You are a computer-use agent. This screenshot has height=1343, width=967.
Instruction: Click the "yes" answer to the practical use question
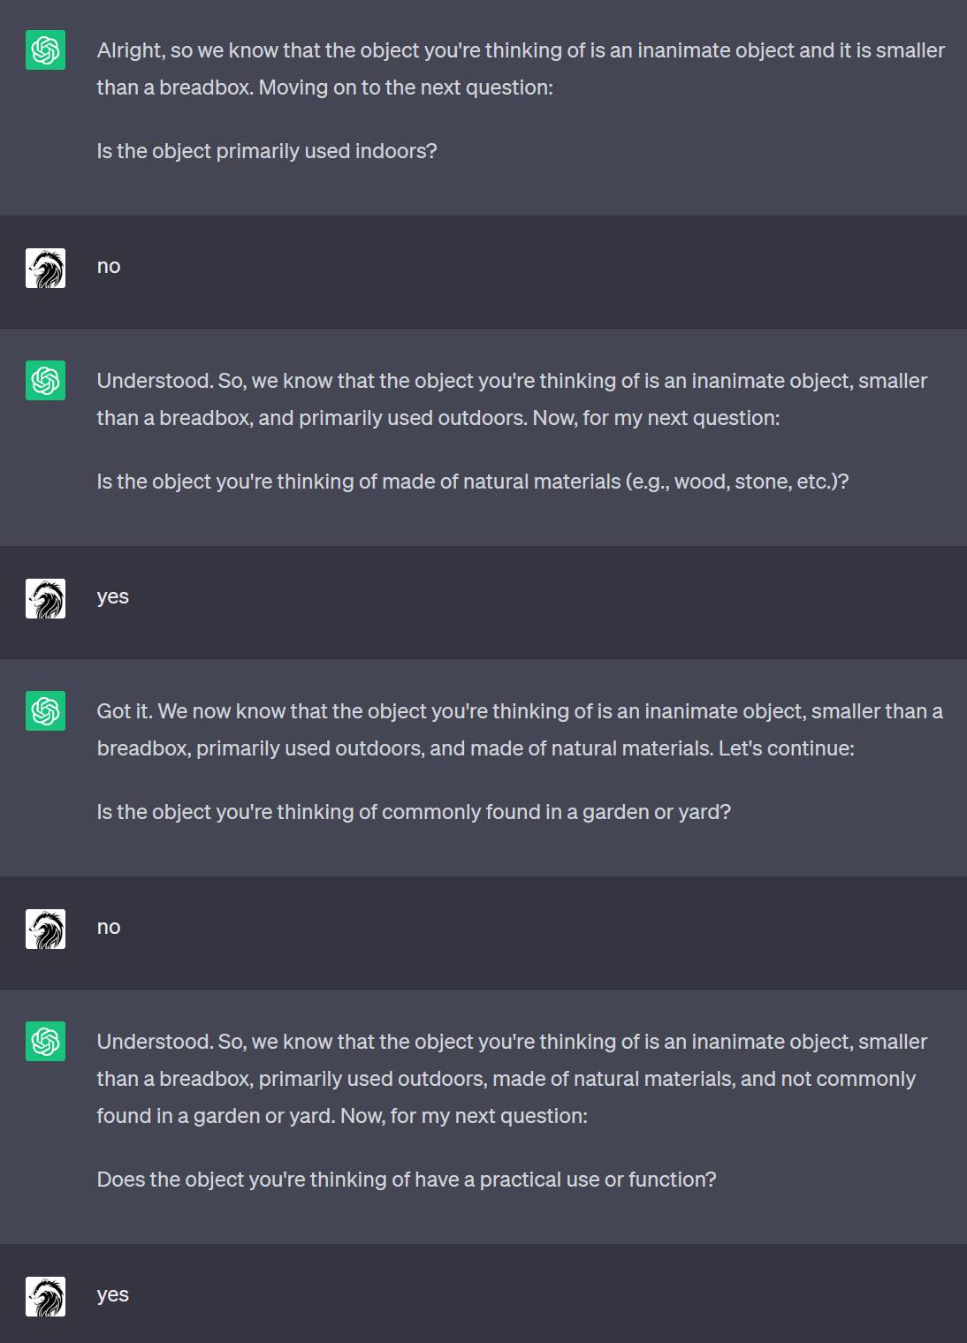pos(112,1294)
